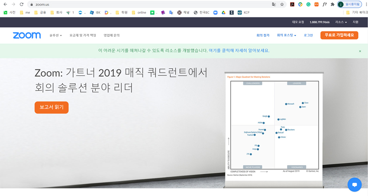Image resolution: width=368 pixels, height=196 pixels.
Task: Open the Adobe Acrobat extension icon
Action: pyautogui.click(x=292, y=4)
